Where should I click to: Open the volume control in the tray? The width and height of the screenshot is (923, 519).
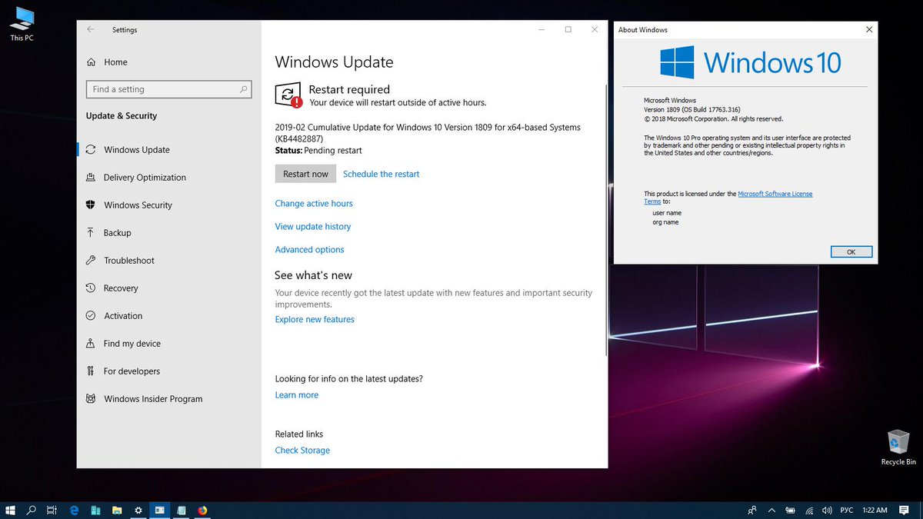pos(827,510)
